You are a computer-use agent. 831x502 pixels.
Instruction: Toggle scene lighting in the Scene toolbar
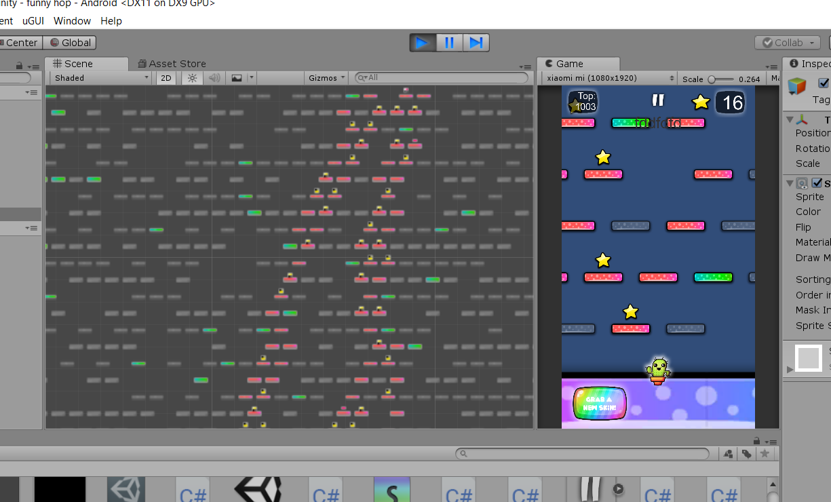click(x=192, y=78)
